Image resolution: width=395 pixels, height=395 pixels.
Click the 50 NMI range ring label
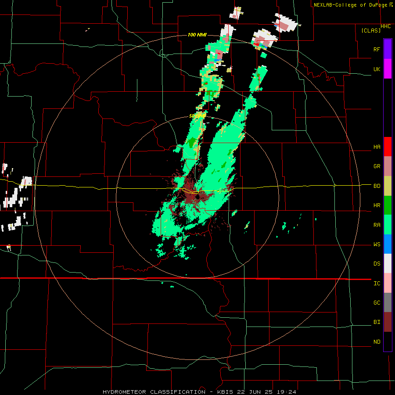pyautogui.click(x=197, y=116)
